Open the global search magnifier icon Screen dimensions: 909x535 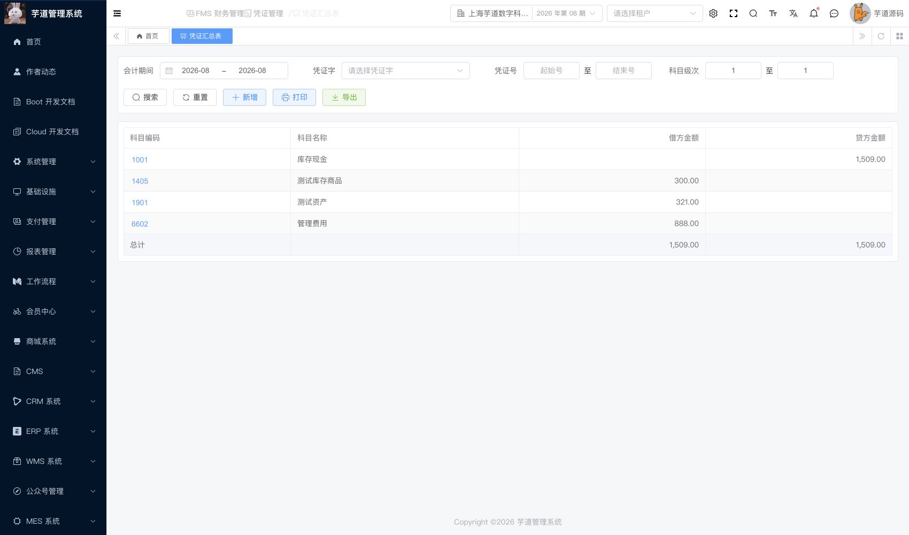(753, 13)
